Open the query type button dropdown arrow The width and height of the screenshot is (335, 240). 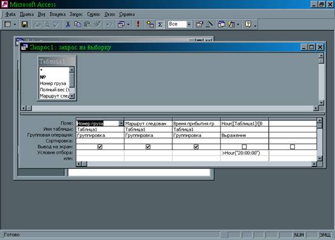[128, 24]
